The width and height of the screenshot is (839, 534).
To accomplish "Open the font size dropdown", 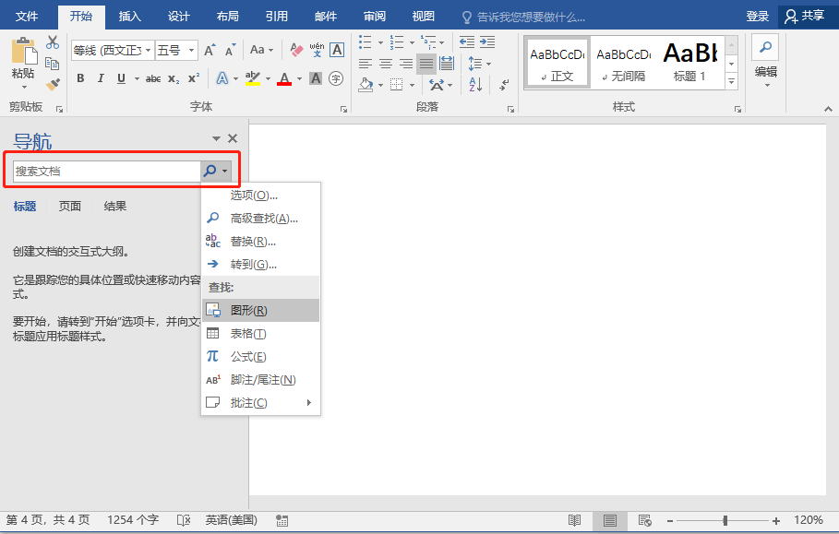I will (192, 50).
